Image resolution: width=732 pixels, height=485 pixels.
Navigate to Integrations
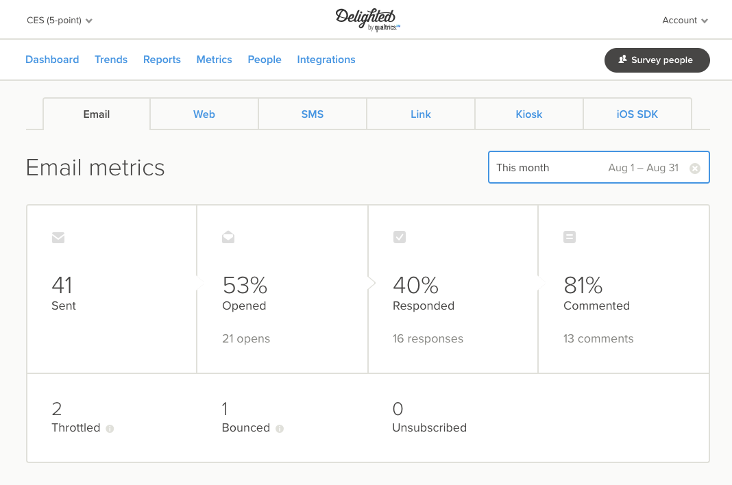326,60
